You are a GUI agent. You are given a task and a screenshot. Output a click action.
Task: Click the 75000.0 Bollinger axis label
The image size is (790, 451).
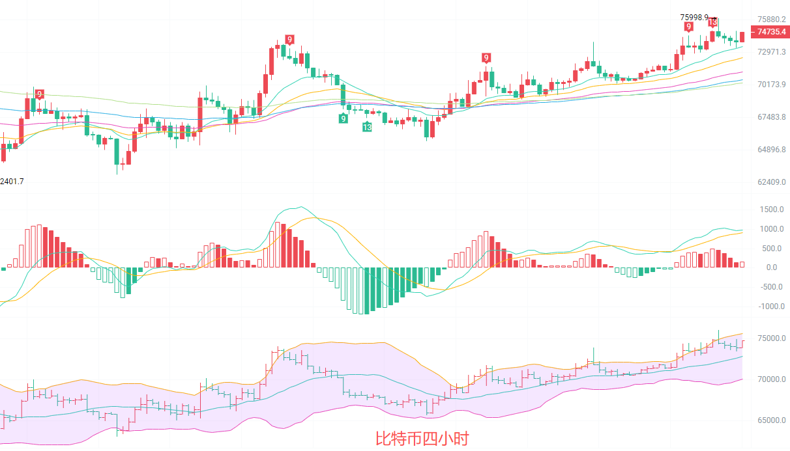coord(772,338)
